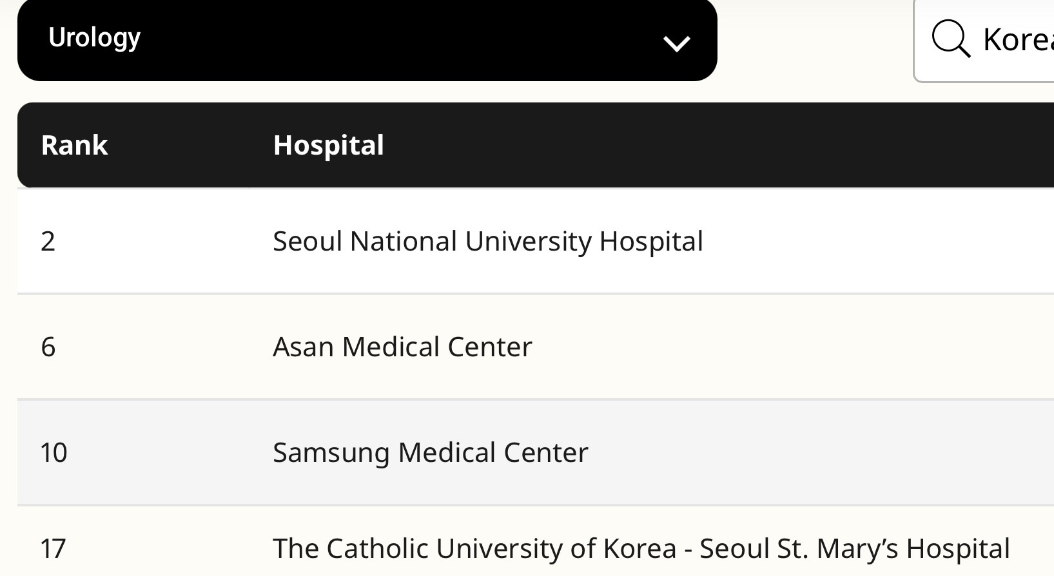Focus the search field containing Korea
Screen dimensions: 1054x576
pos(1017,40)
